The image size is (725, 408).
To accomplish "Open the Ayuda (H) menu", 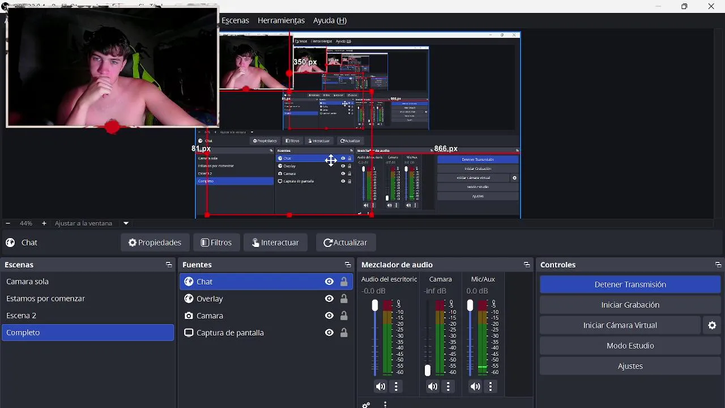I will [330, 20].
